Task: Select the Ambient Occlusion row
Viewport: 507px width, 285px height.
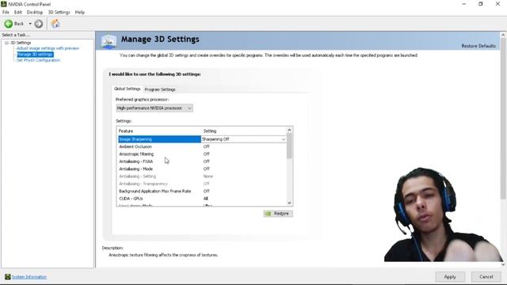Action: 202,146
